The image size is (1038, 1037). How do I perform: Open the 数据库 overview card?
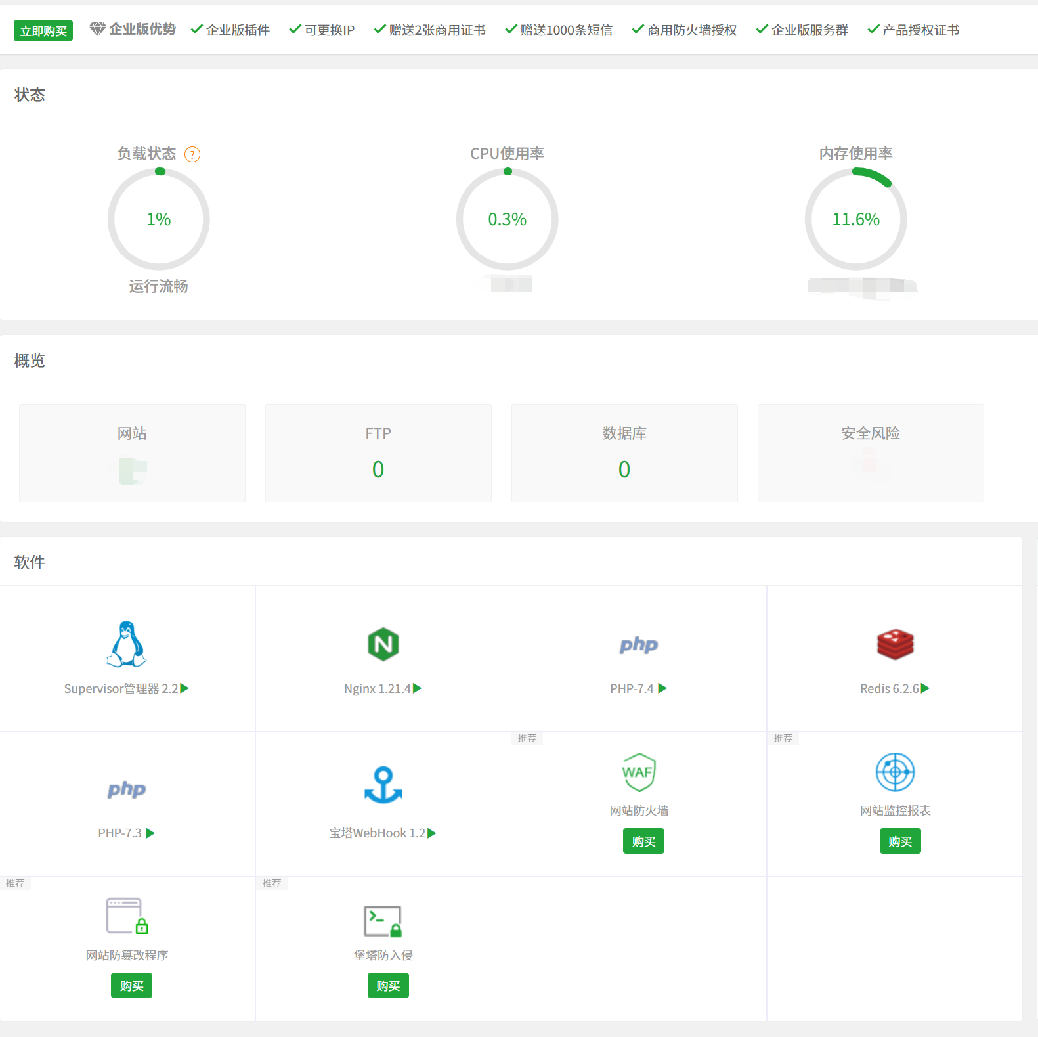tap(624, 453)
